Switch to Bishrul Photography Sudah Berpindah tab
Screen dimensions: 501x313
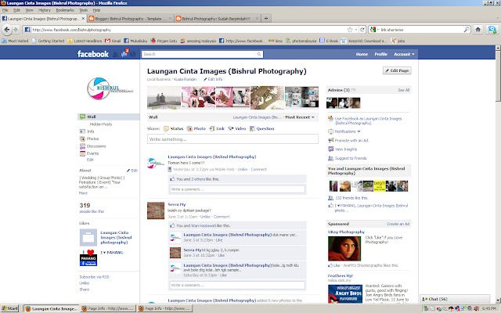[218, 19]
